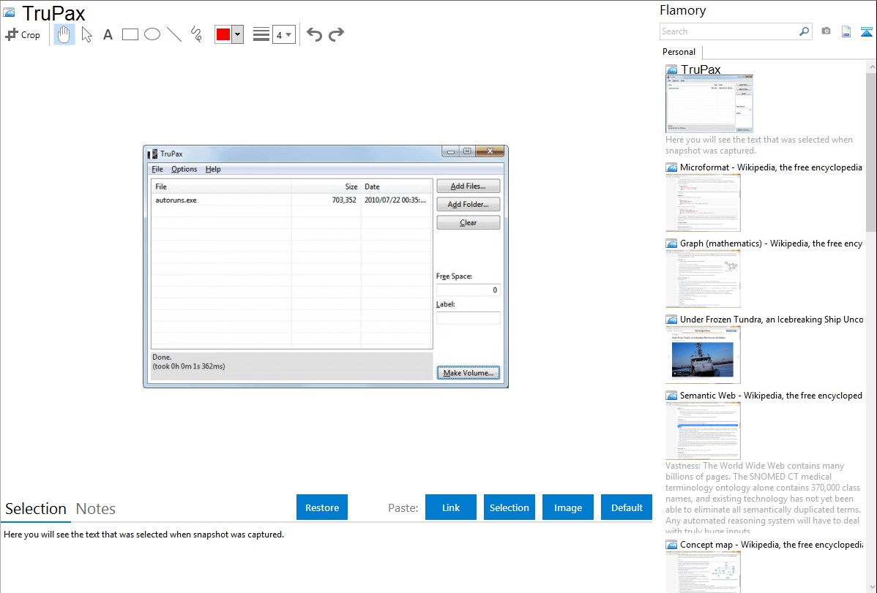Pick the text annotation tool
Viewport: 877px width, 593px height.
tap(108, 34)
